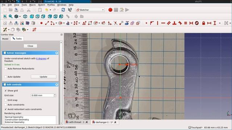The image size is (232, 130).
Task: Apply the Coincident constraint dot icon
Action: (146, 23)
